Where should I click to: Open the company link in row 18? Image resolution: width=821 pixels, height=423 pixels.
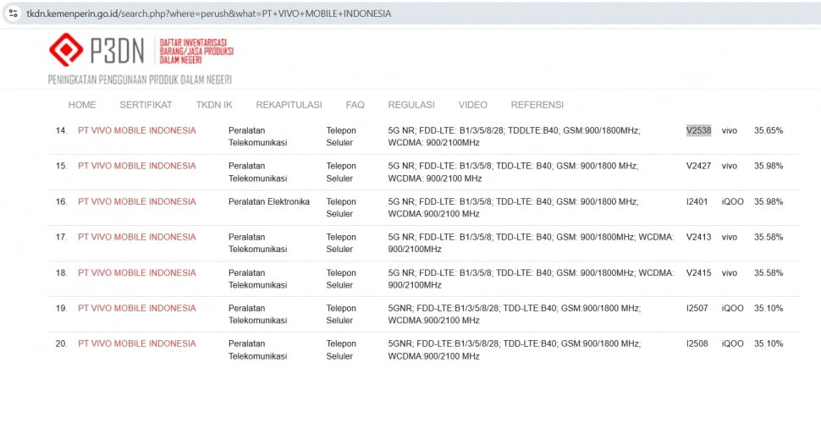pos(136,272)
